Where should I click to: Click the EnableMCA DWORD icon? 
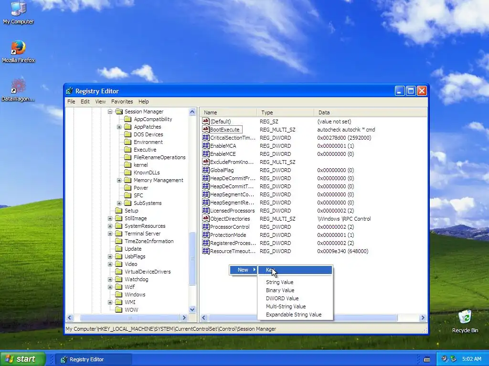(x=205, y=146)
